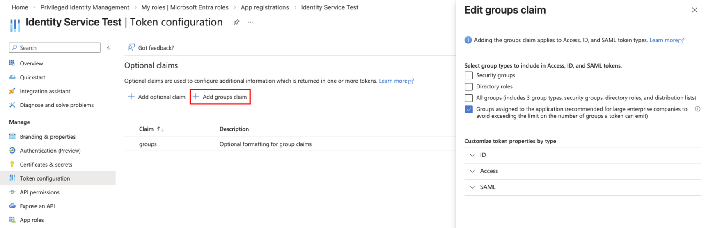Open the more options ellipsis menu

250,23
